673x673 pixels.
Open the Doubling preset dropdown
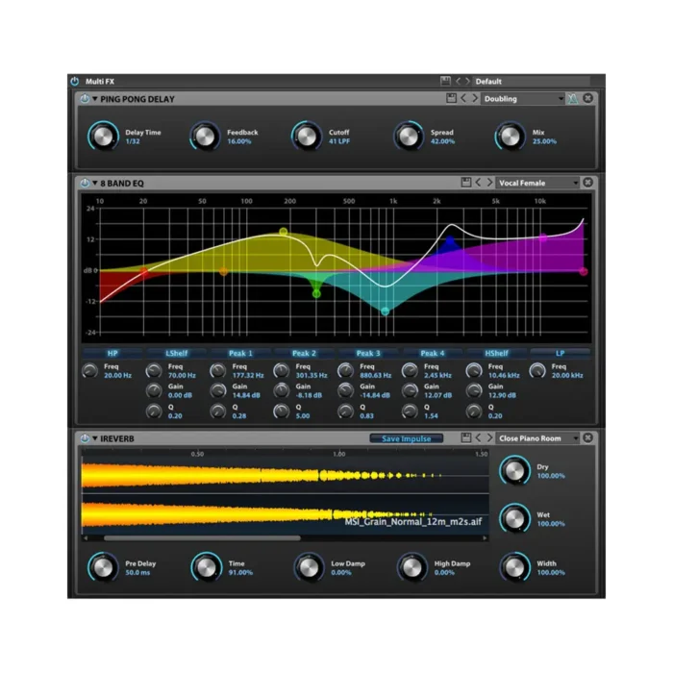523,99
